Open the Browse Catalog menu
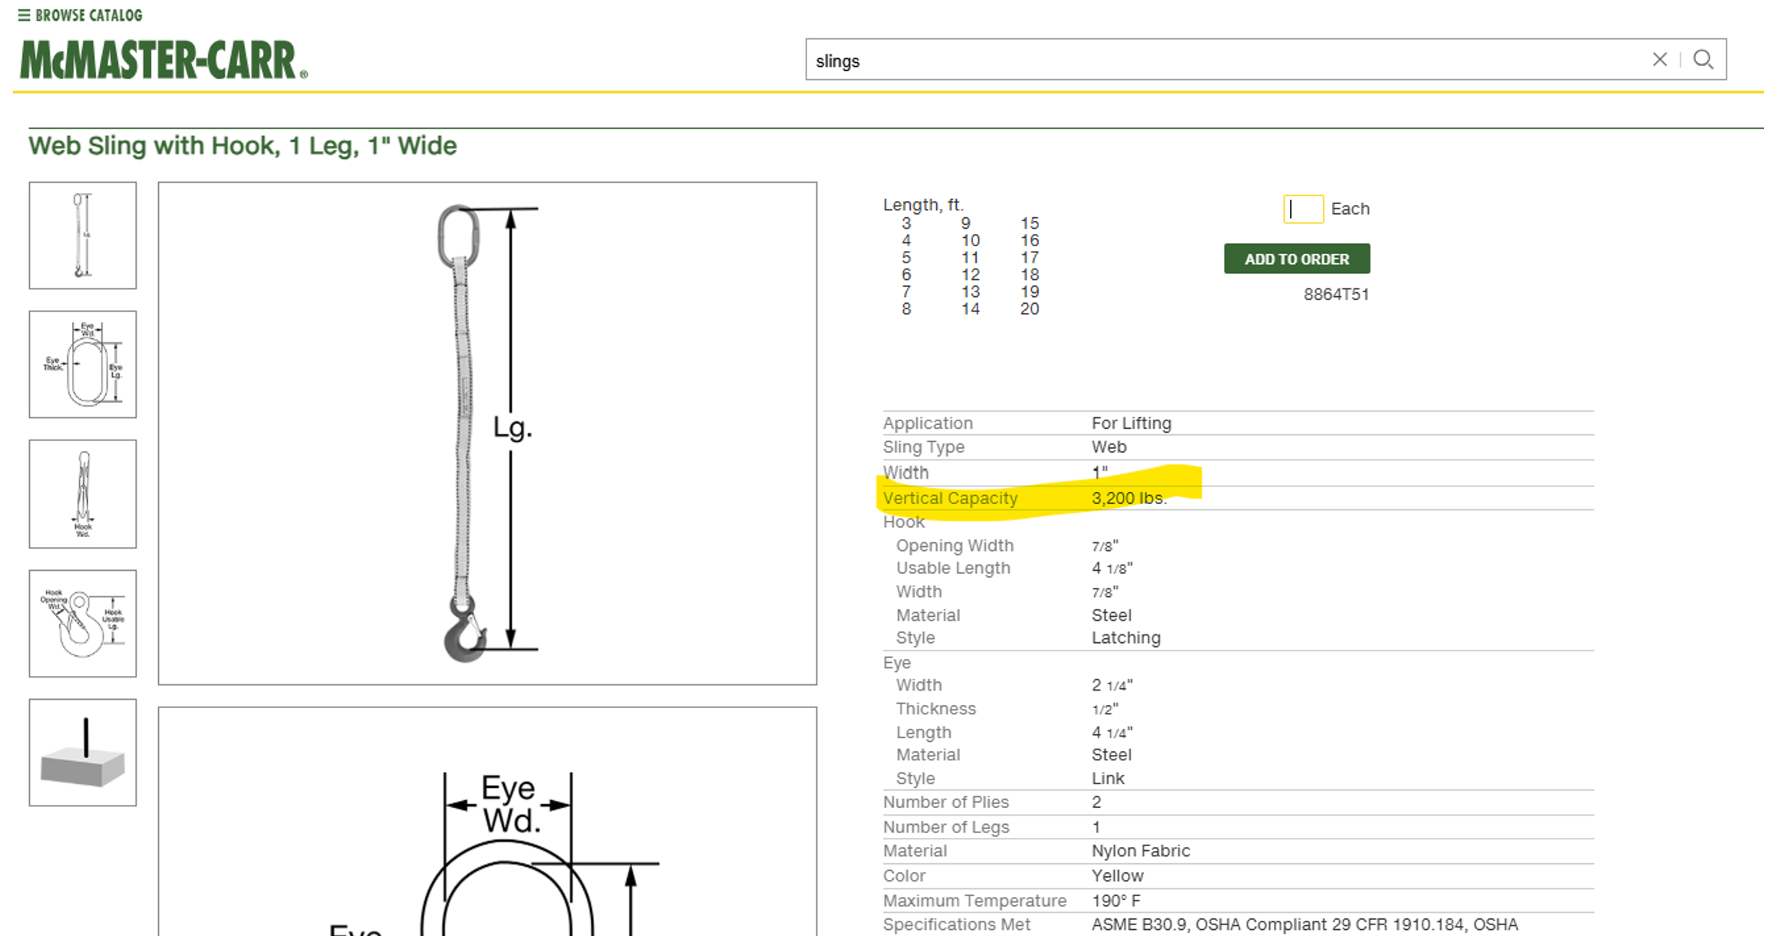The height and width of the screenshot is (936, 1771). click(80, 15)
